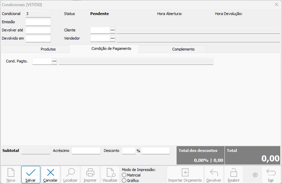This screenshot has height=184, width=282.
Task: Open the Cond. Pagto. lookup ellipsis button
Action: (54, 61)
